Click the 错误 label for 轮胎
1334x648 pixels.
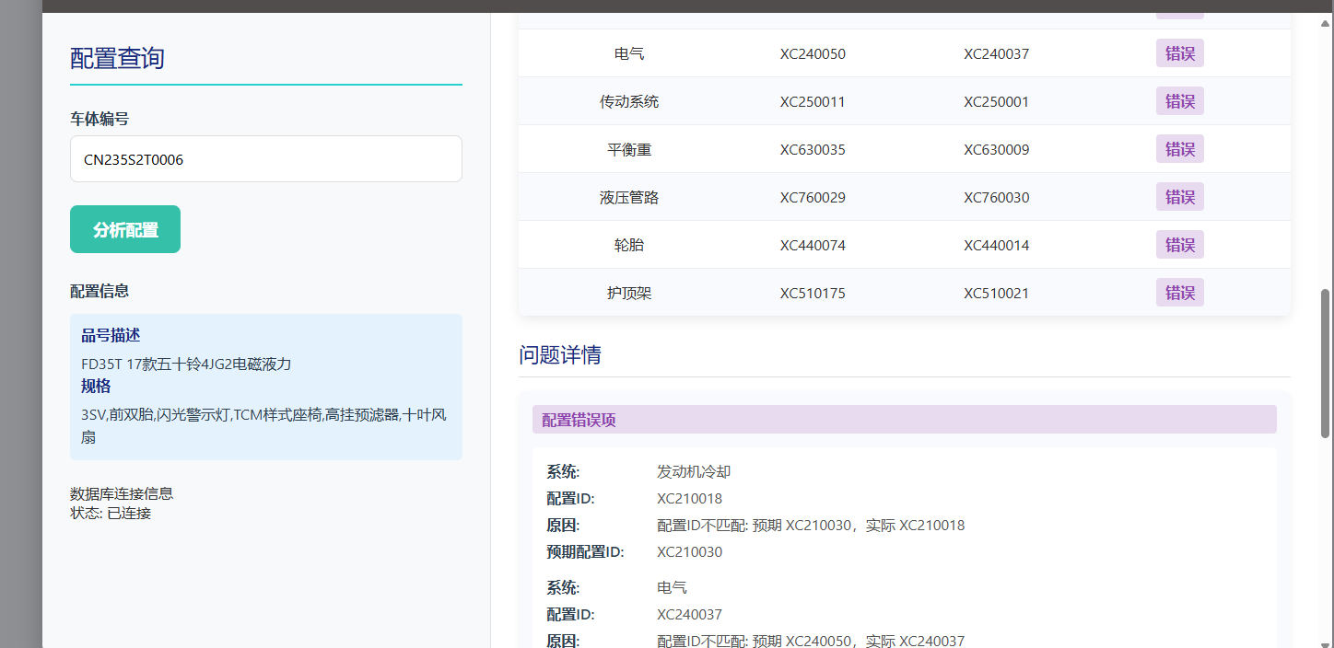point(1179,245)
